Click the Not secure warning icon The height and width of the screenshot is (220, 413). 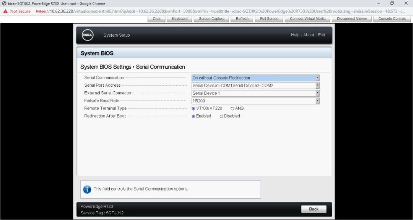[x=5, y=11]
